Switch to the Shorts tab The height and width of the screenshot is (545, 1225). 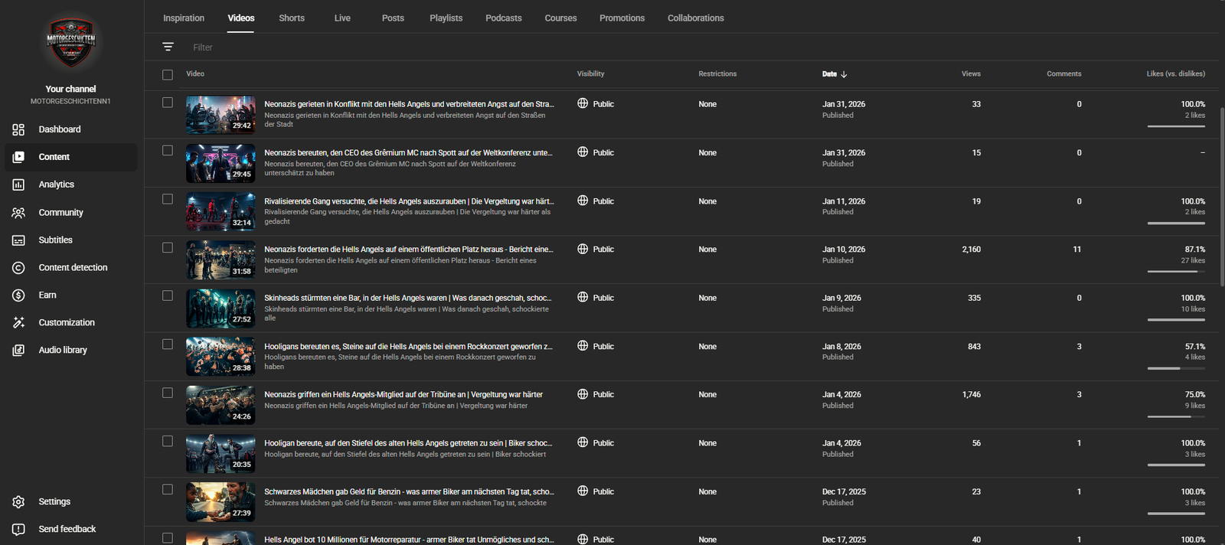point(292,18)
